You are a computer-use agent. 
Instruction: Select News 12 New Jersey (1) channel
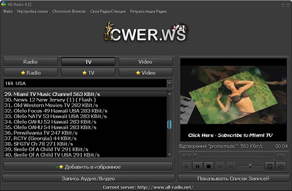click(85, 100)
